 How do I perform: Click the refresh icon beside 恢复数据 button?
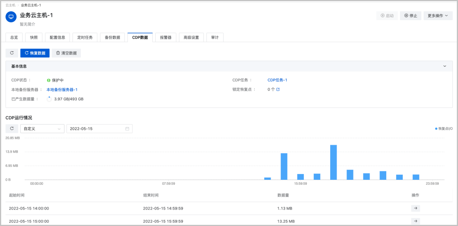(x=11, y=53)
